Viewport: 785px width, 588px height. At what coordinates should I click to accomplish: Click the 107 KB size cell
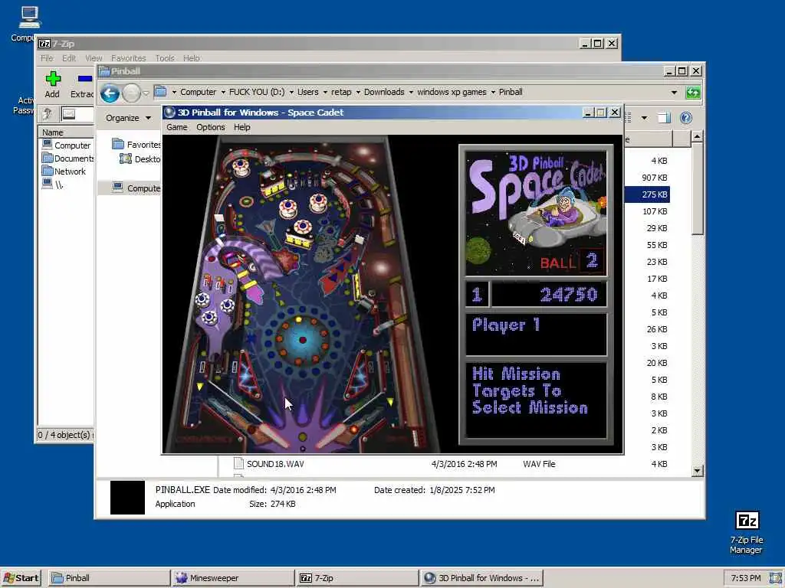point(655,211)
